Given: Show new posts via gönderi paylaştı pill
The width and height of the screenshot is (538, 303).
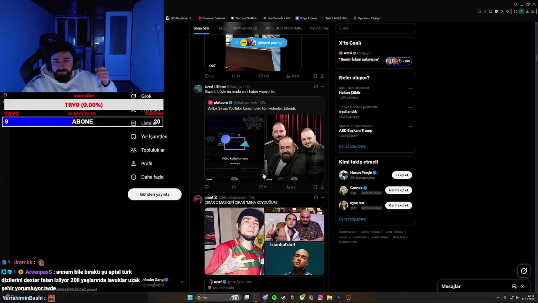Looking at the screenshot, I should click(259, 43).
